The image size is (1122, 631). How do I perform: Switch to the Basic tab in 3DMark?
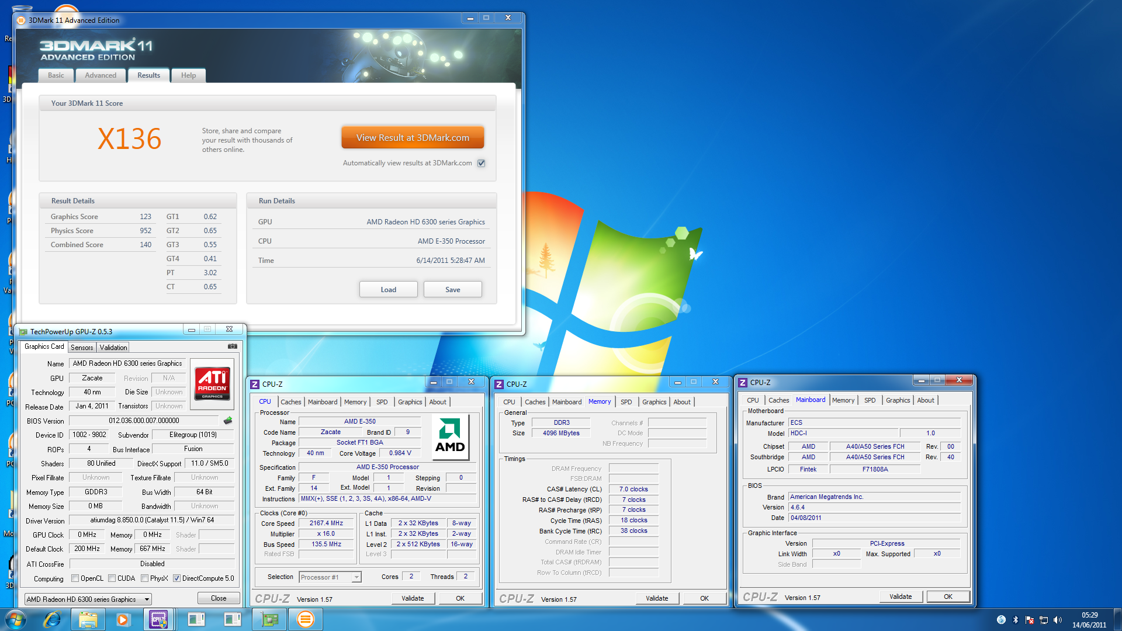(56, 75)
